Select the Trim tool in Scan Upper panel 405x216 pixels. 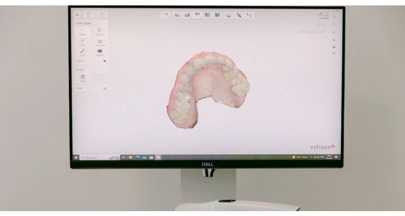click(83, 41)
